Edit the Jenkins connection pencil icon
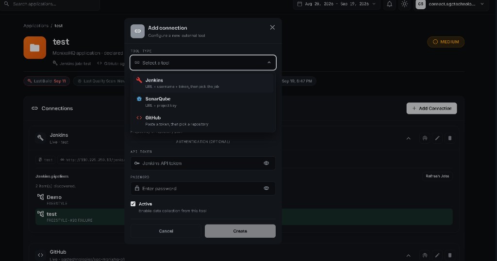This screenshot has height=261, width=497. [x=437, y=138]
